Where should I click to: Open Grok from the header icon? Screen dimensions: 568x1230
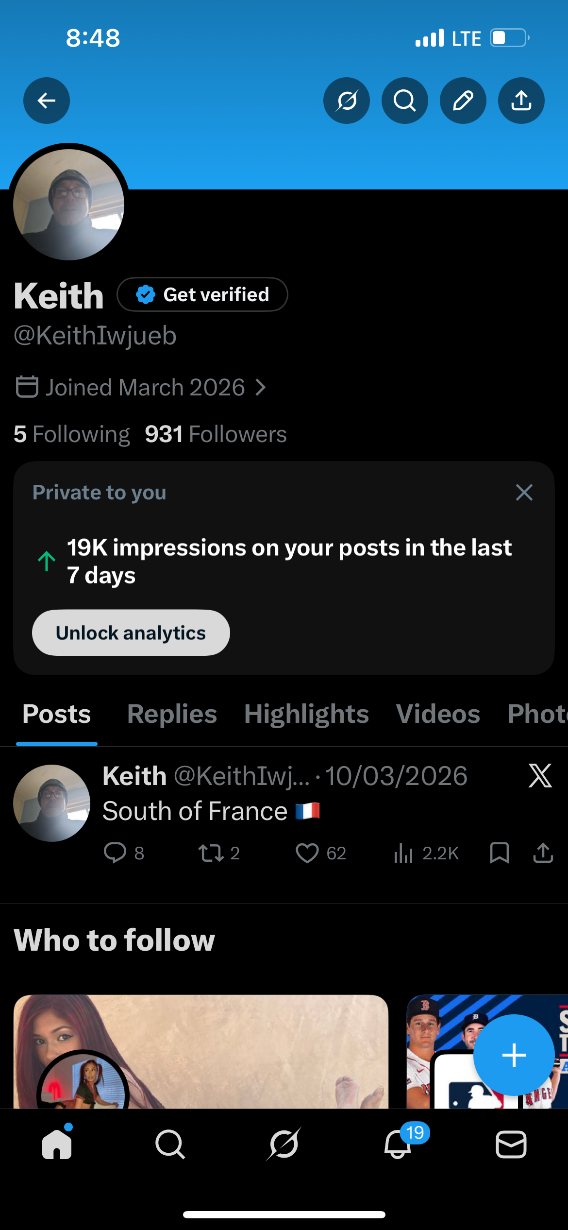click(x=347, y=101)
